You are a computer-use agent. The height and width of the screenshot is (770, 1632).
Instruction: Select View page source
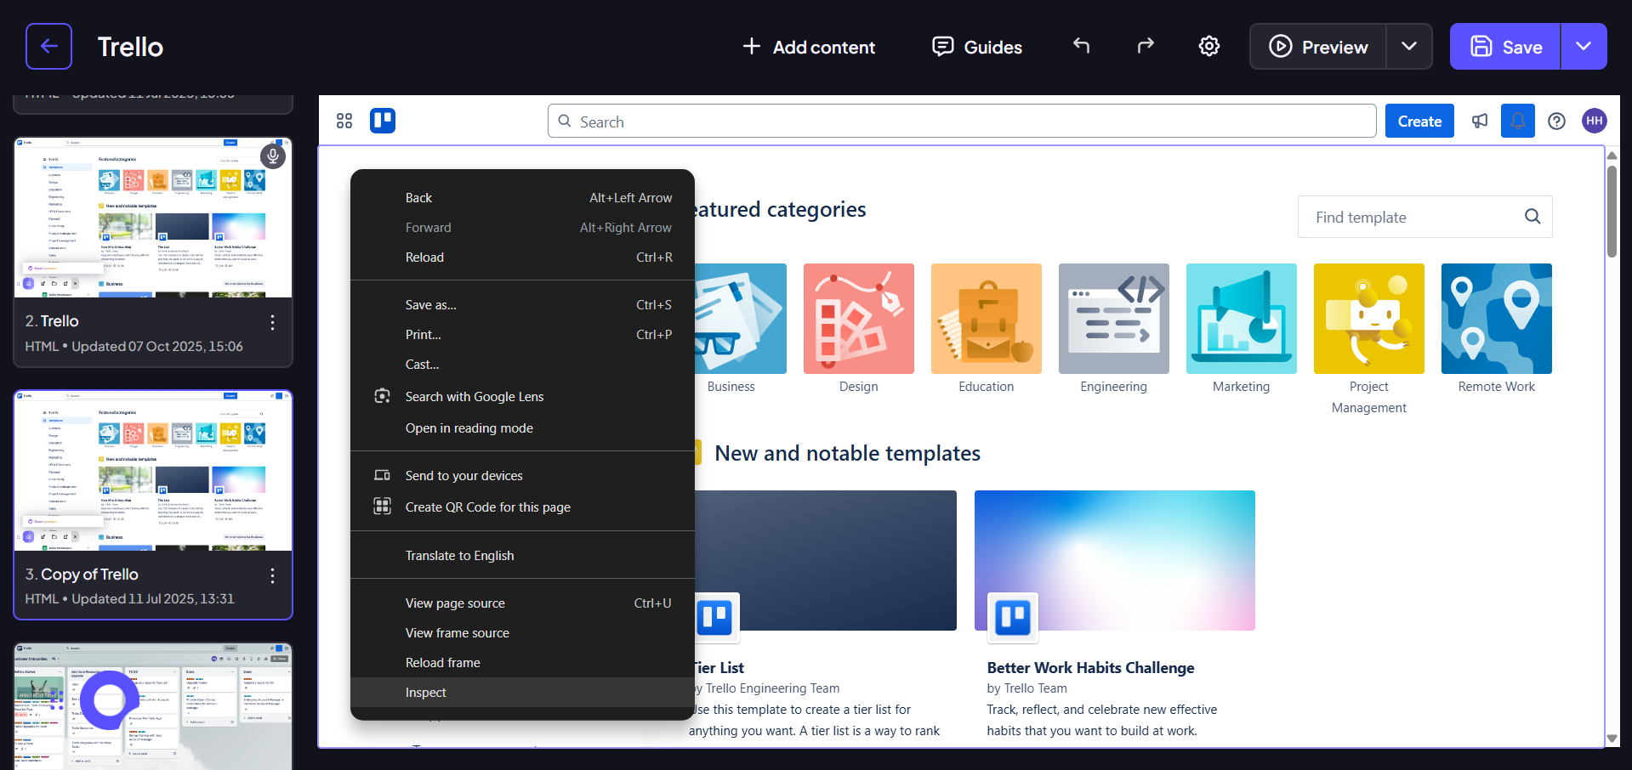tap(522, 603)
